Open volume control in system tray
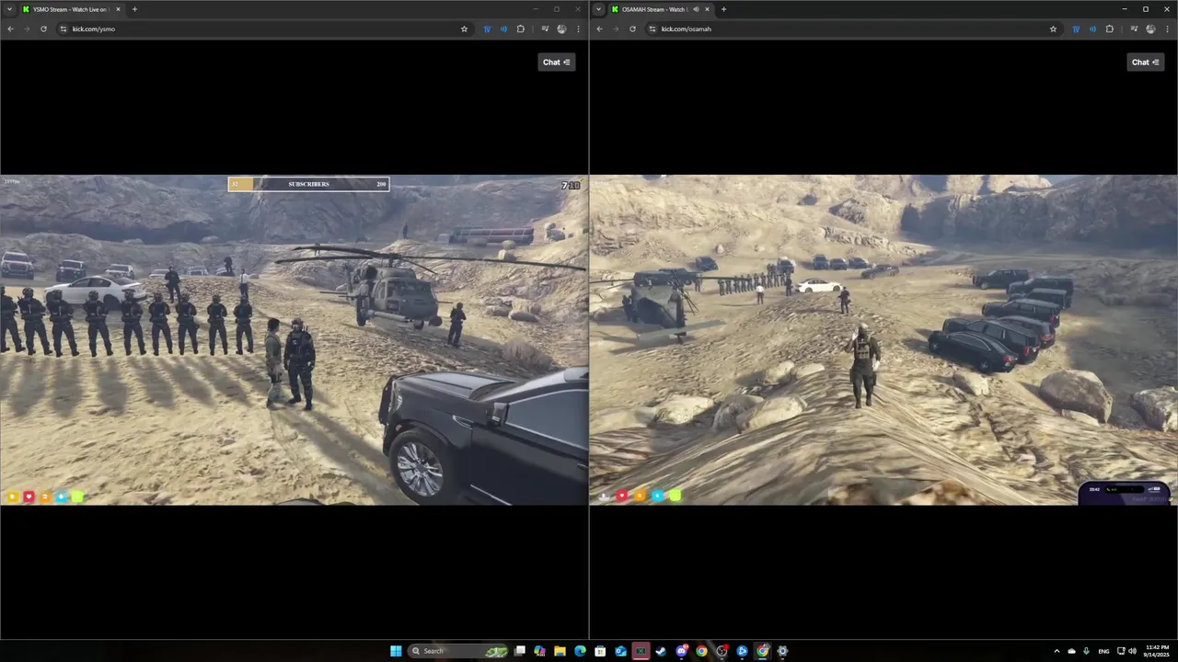Viewport: 1178px width, 662px height. point(1132,651)
